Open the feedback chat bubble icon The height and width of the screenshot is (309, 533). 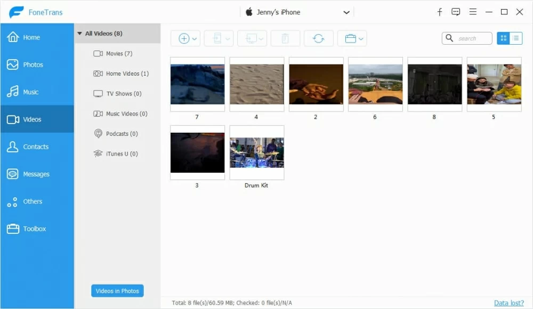pos(456,12)
